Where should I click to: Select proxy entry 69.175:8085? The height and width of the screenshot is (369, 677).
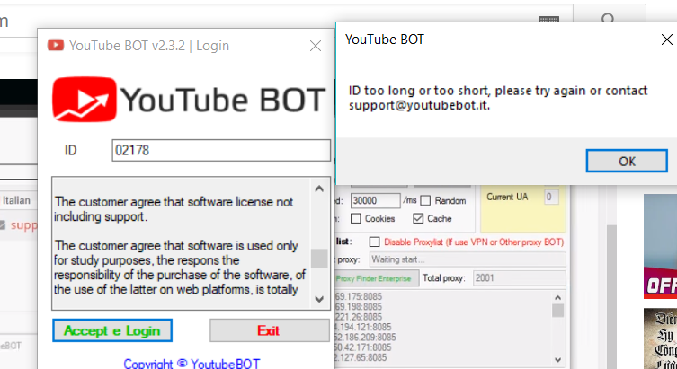coord(359,297)
